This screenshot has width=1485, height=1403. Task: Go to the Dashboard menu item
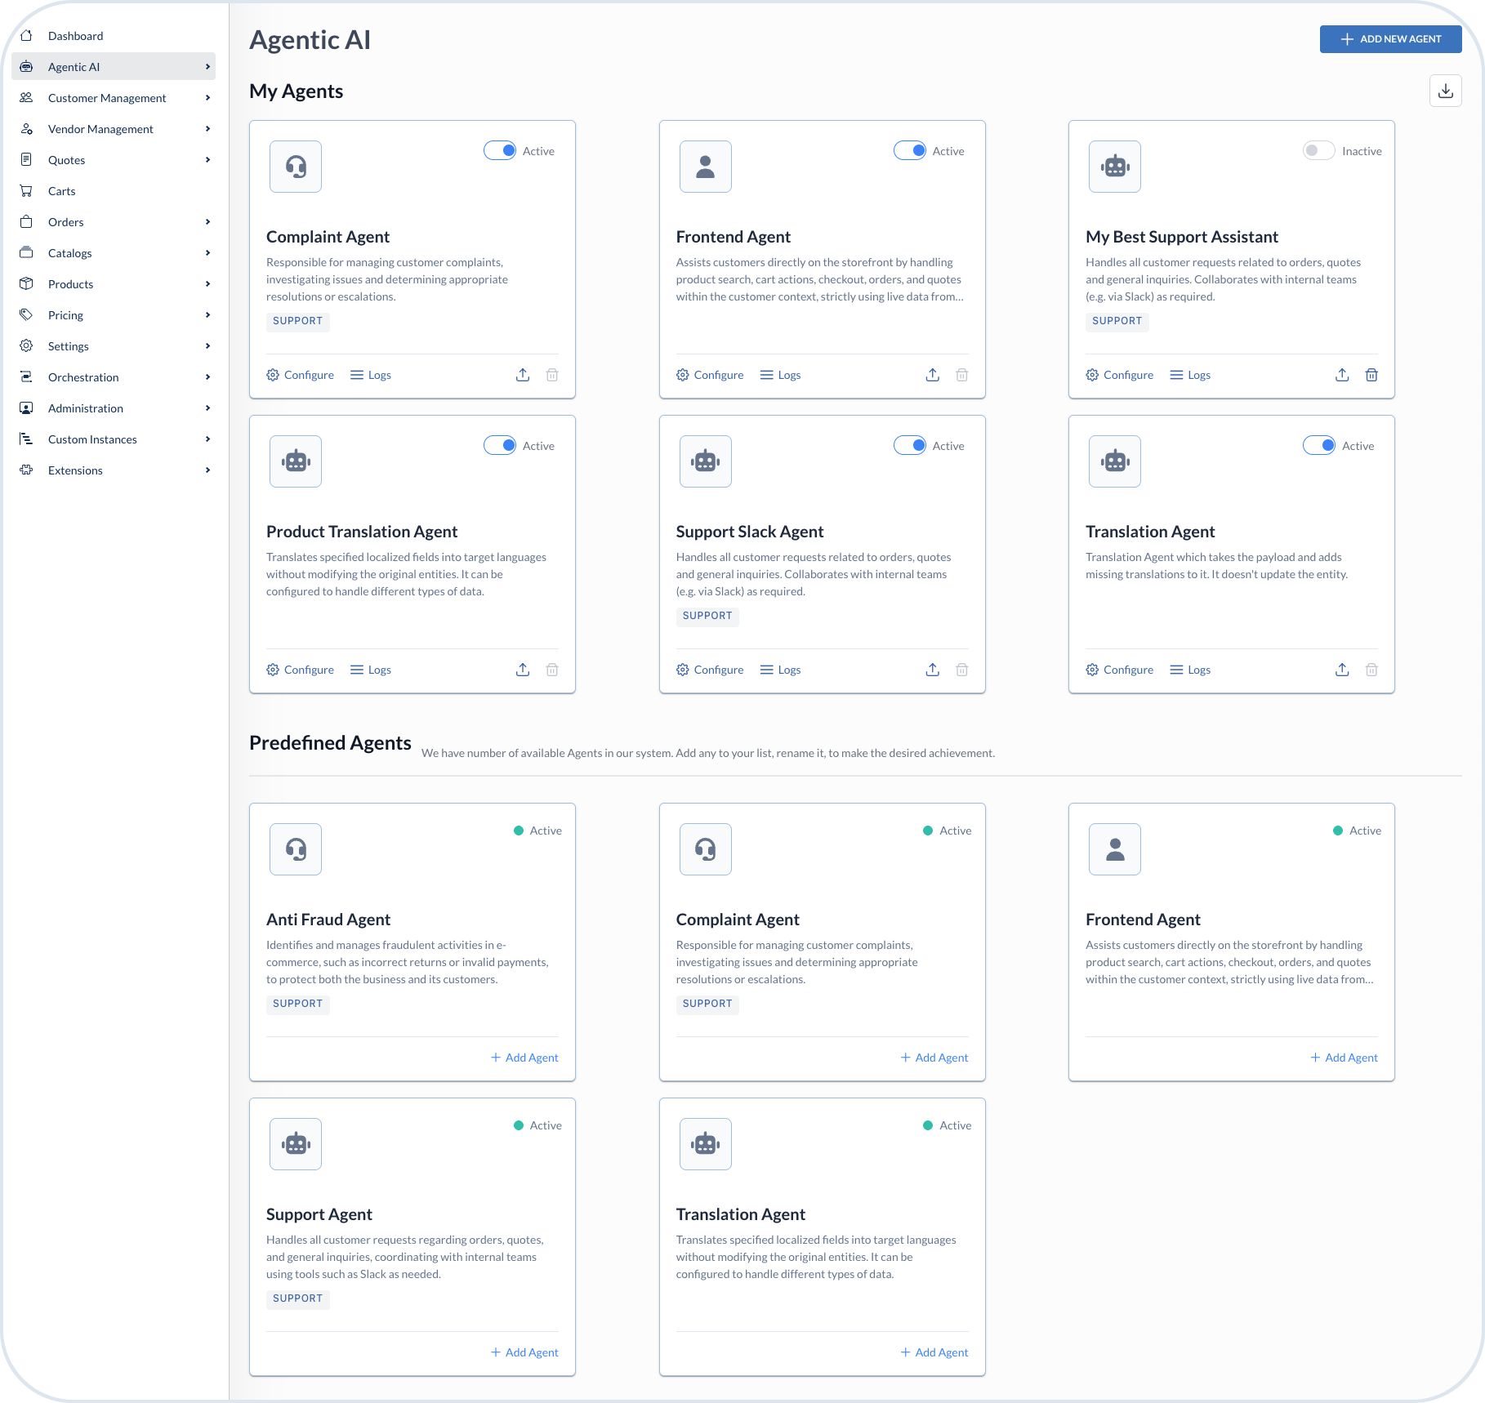pos(76,35)
